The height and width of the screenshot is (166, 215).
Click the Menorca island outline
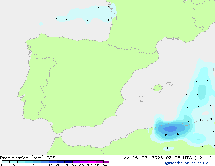point(170,84)
